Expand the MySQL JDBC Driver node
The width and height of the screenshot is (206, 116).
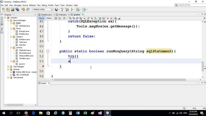pos(11,72)
